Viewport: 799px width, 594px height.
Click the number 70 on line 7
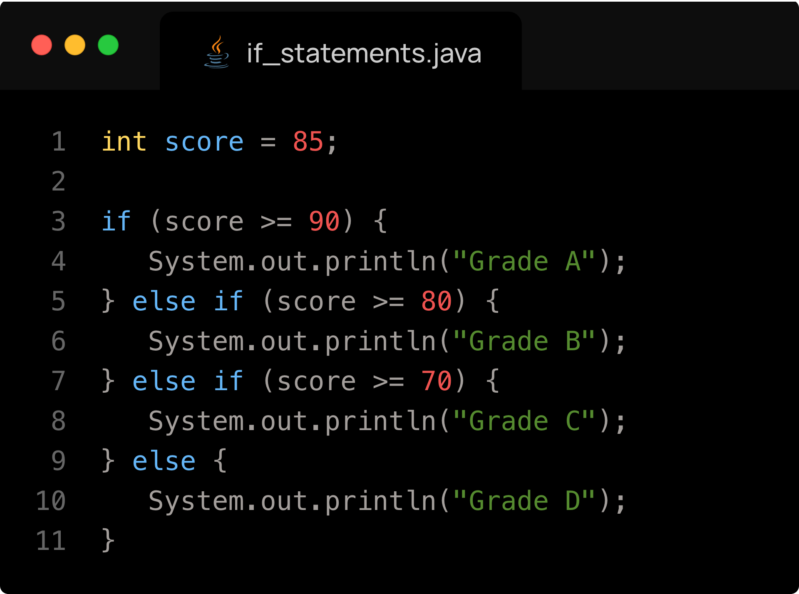(436, 381)
